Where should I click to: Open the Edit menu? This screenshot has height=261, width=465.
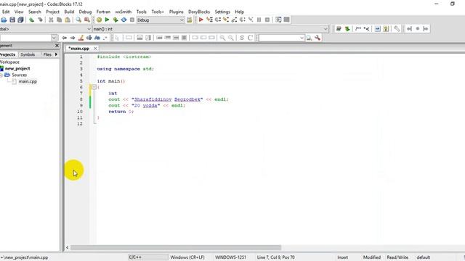pos(6,12)
